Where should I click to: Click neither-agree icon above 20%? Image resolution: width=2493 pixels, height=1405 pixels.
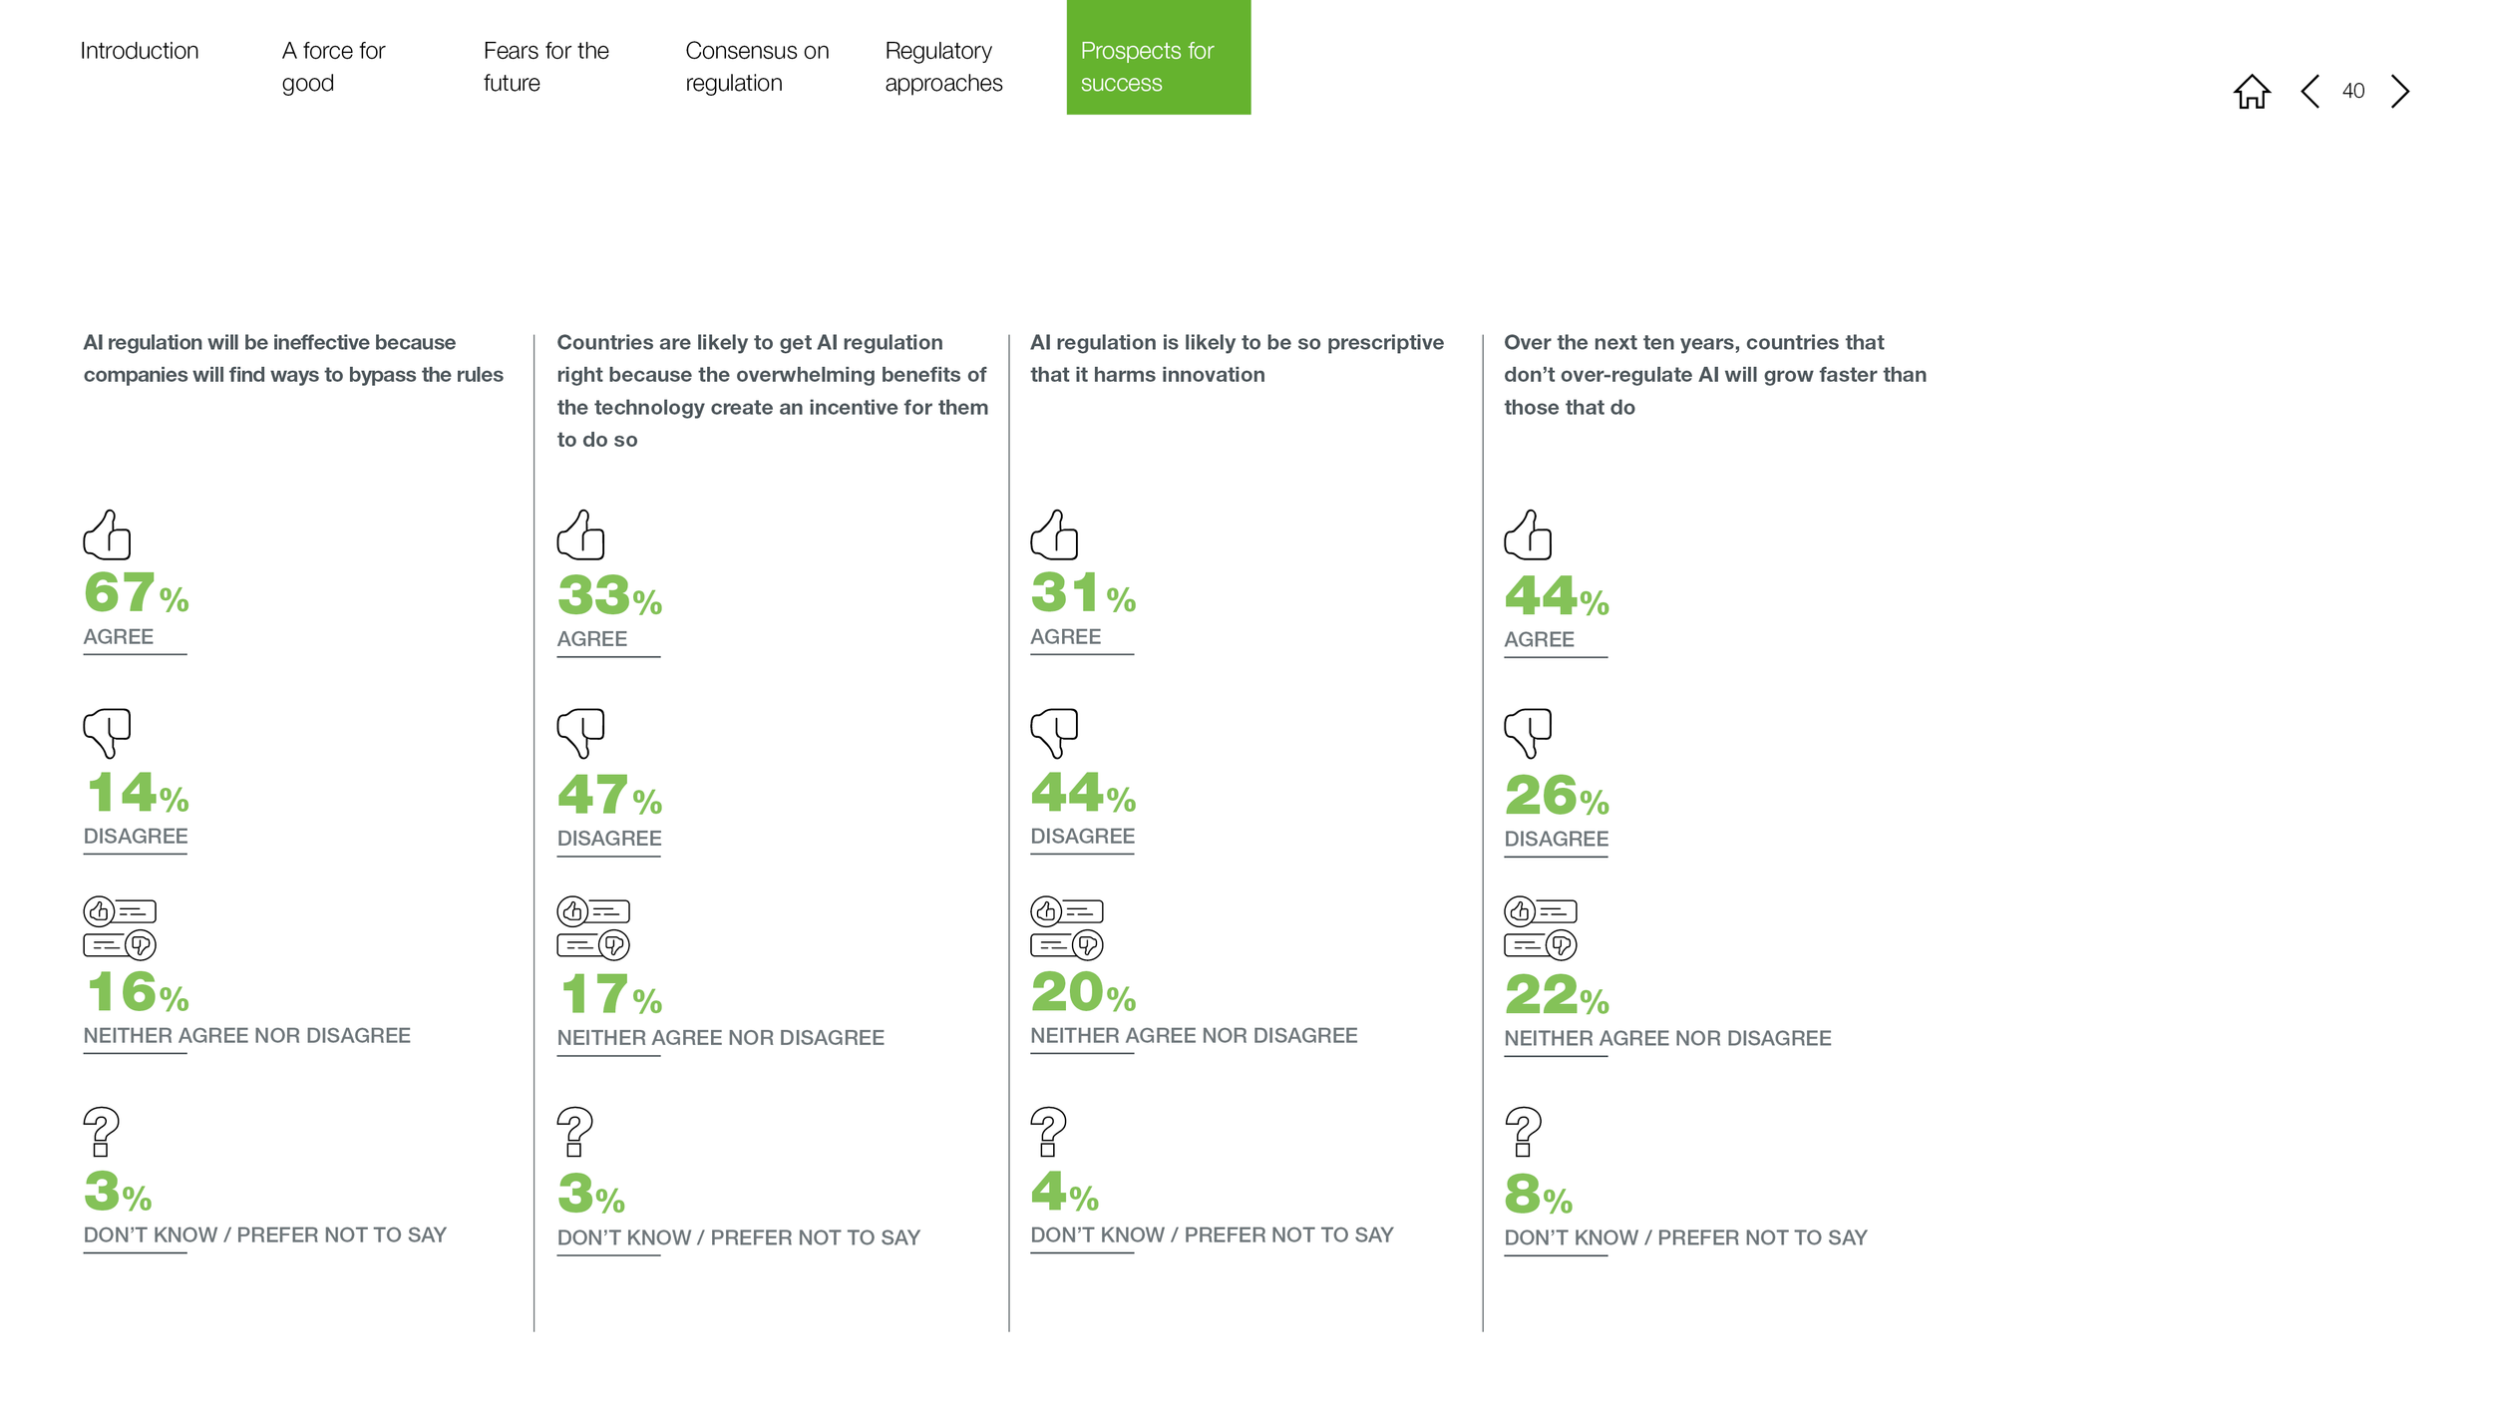click(x=1067, y=927)
